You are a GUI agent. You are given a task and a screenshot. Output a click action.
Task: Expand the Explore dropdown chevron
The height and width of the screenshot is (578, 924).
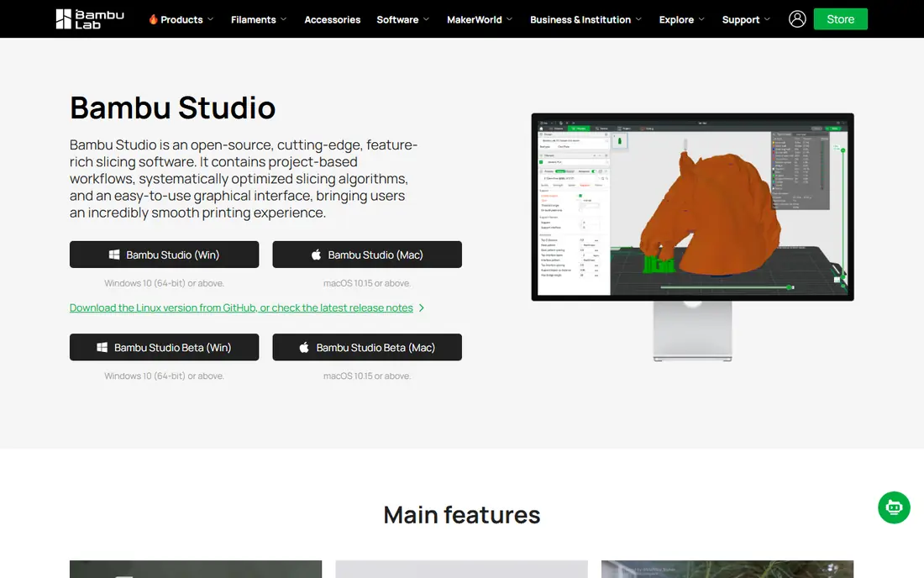click(x=701, y=19)
